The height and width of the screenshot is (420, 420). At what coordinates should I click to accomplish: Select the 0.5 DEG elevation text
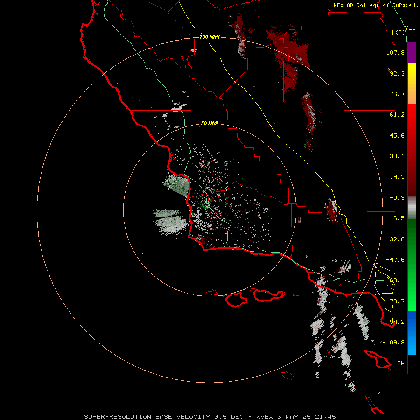(229, 417)
